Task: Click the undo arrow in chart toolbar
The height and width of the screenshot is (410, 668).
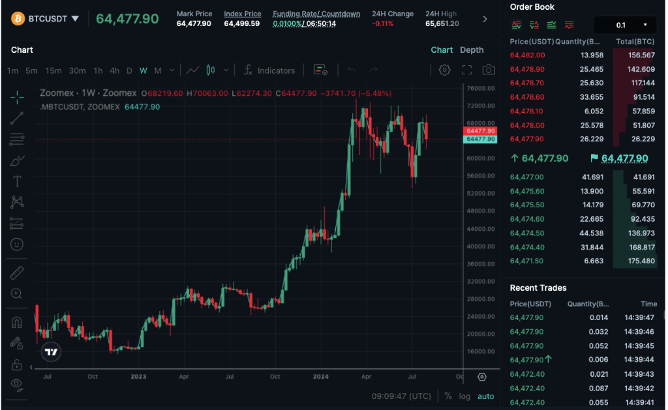Action: click(x=352, y=70)
